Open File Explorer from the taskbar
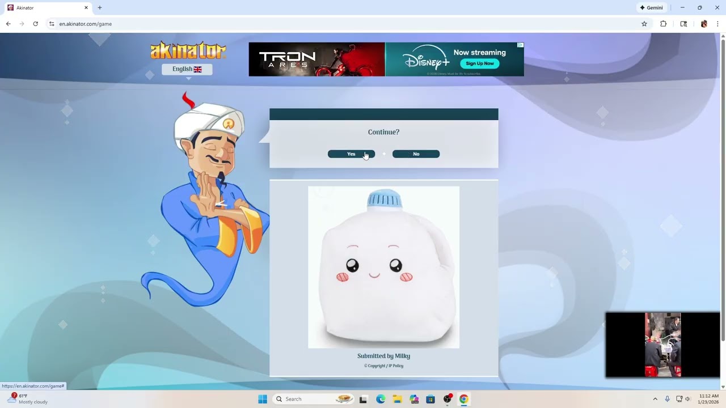The height and width of the screenshot is (408, 726). click(397, 399)
